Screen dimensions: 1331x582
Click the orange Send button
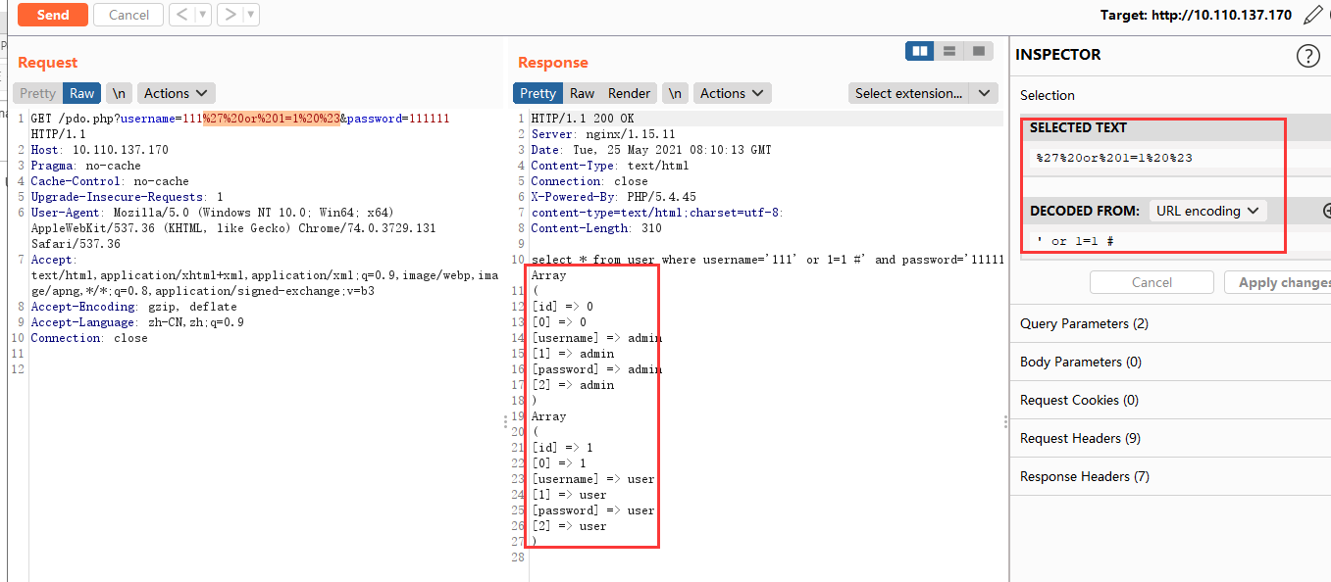[x=53, y=15]
